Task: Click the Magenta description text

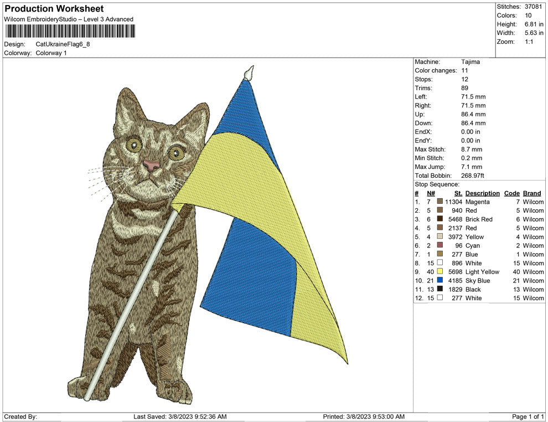Action: pyautogui.click(x=477, y=202)
